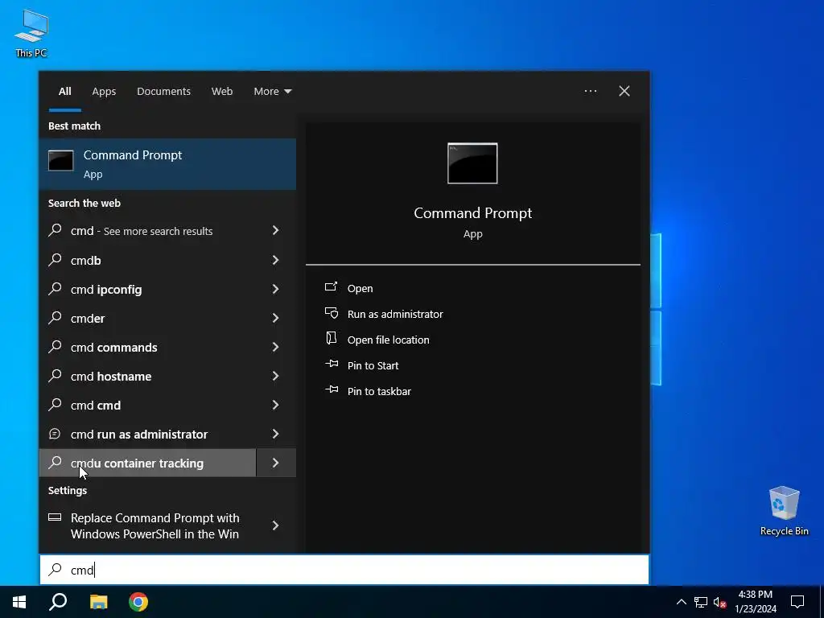824x618 pixels.
Task: Select 'cmd - See more search results' suggestion
Action: click(x=148, y=231)
